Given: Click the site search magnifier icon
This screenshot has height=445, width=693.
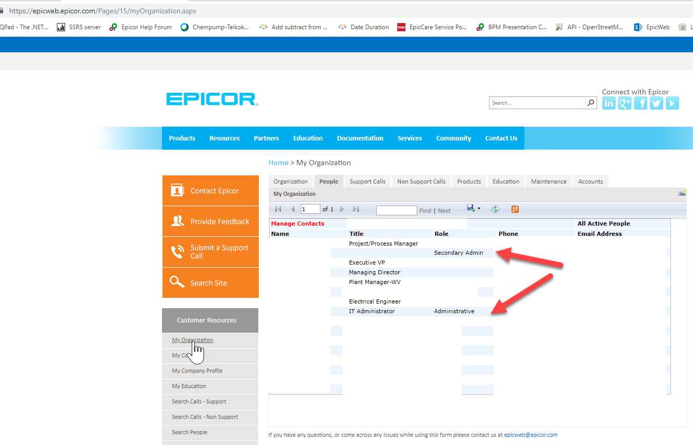Looking at the screenshot, I should coord(591,103).
